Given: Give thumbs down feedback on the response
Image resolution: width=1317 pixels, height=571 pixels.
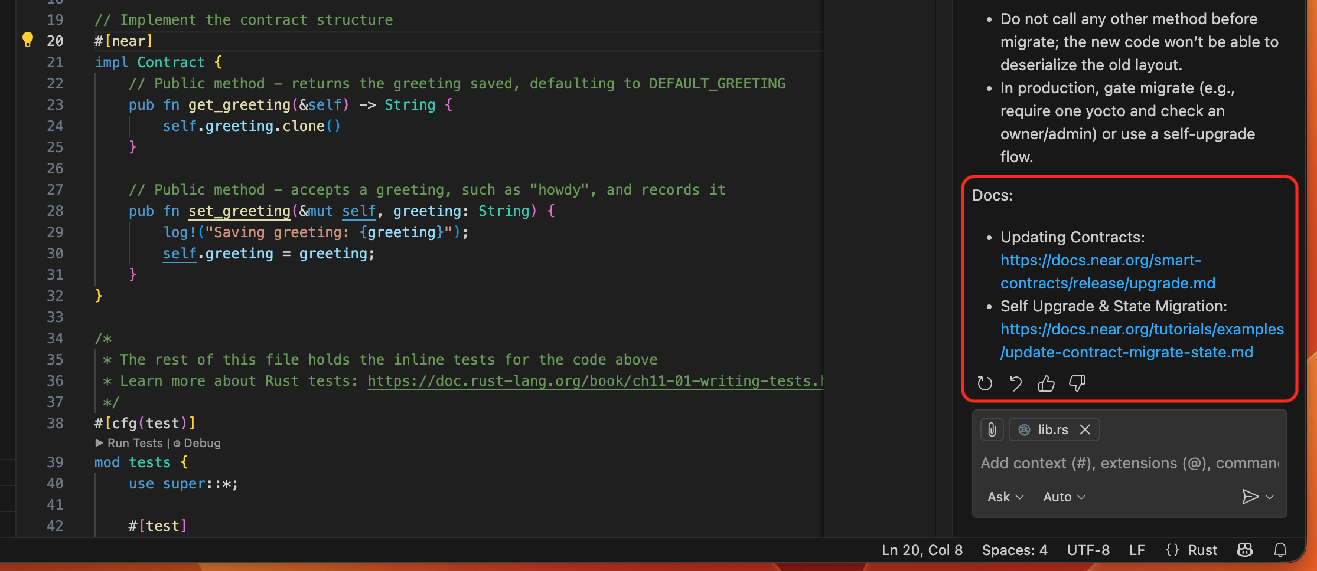Looking at the screenshot, I should (1077, 383).
